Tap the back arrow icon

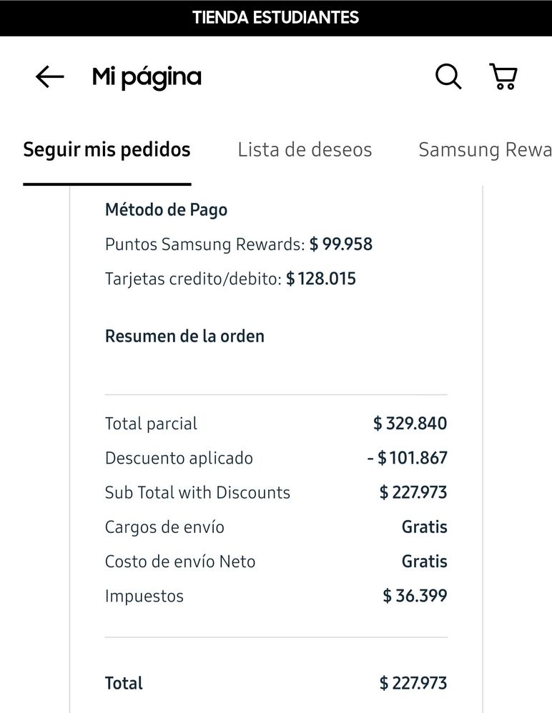point(49,76)
